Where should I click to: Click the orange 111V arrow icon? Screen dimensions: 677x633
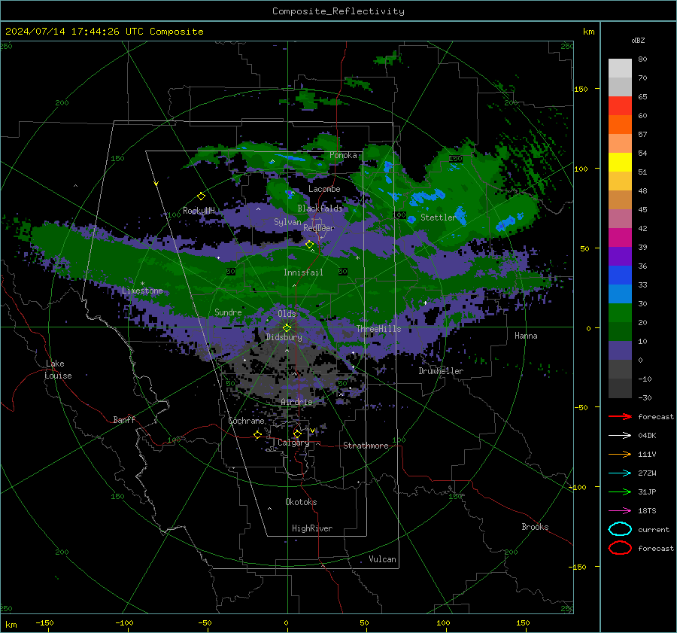tap(620, 454)
